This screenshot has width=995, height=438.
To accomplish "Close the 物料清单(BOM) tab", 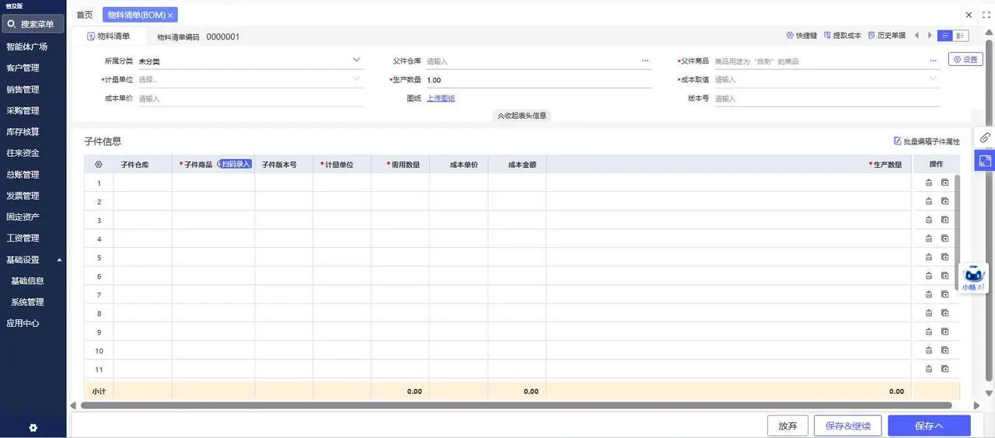I will click(x=170, y=16).
